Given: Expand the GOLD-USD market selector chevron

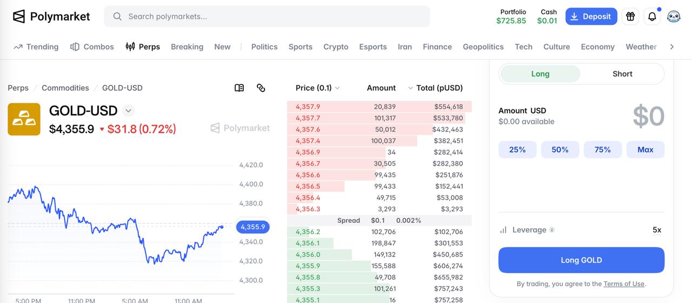Looking at the screenshot, I should [x=128, y=111].
